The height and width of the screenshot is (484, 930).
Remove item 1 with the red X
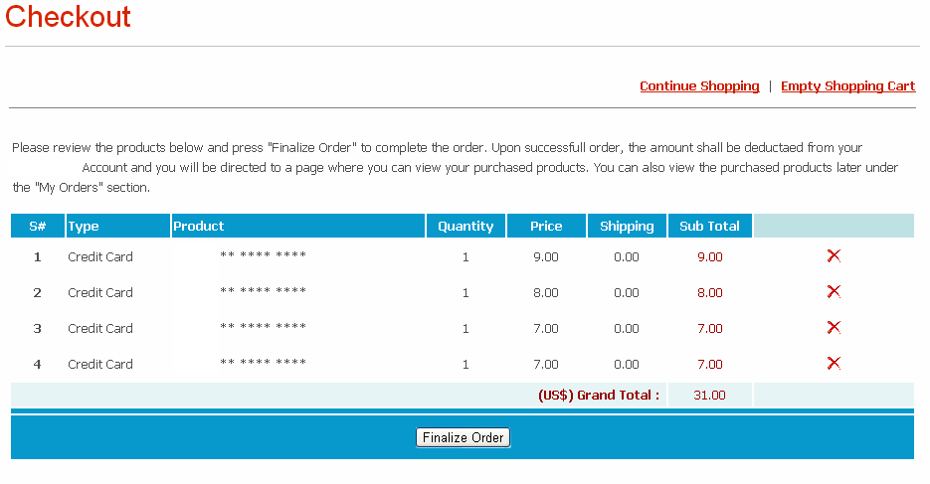click(x=834, y=256)
